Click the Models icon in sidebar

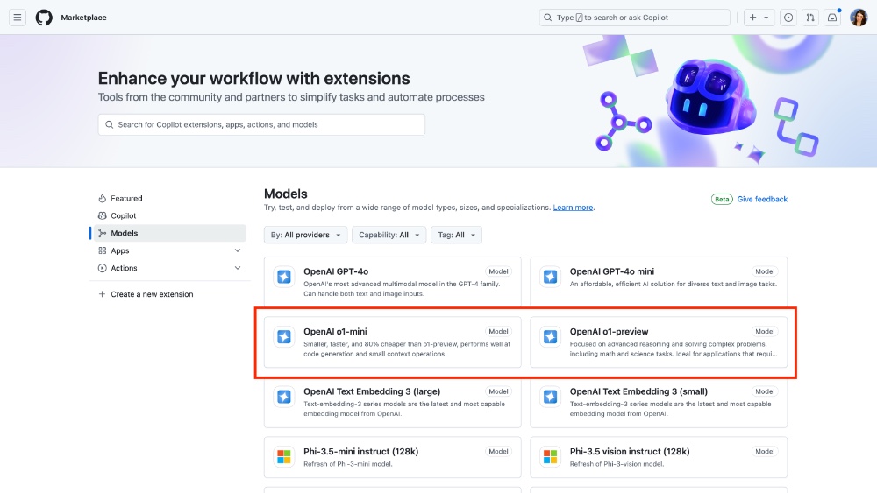pos(102,234)
